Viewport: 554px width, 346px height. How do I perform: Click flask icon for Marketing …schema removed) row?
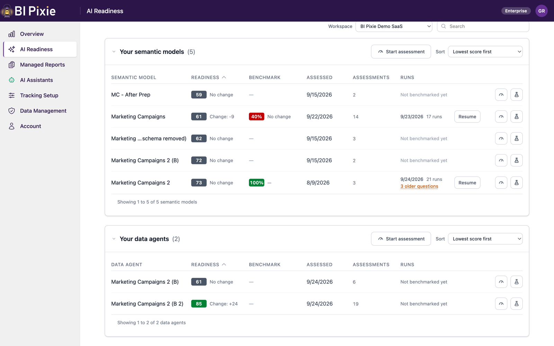(x=516, y=138)
